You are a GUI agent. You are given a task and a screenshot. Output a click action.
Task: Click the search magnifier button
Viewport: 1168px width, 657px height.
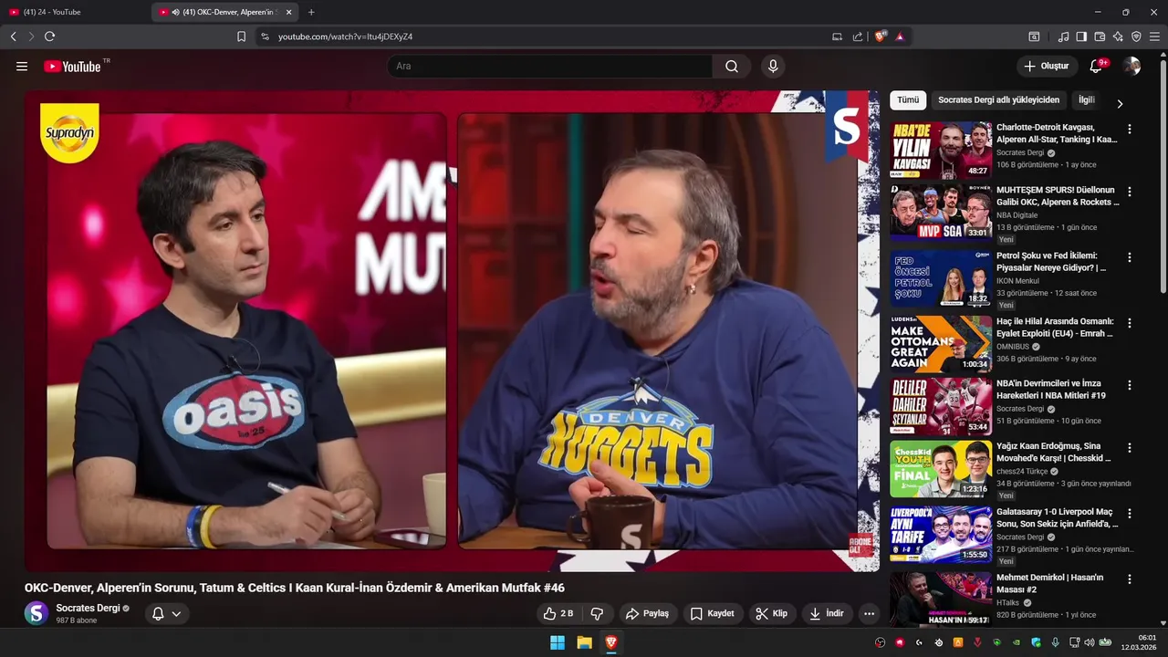tap(732, 66)
